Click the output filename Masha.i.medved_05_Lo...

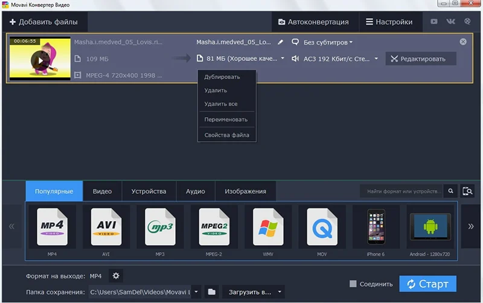pyautogui.click(x=234, y=42)
